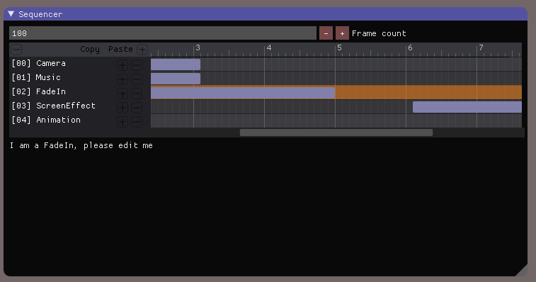Click the add-track plus icon beside Paste
The width and height of the screenshot is (536, 282).
(142, 50)
